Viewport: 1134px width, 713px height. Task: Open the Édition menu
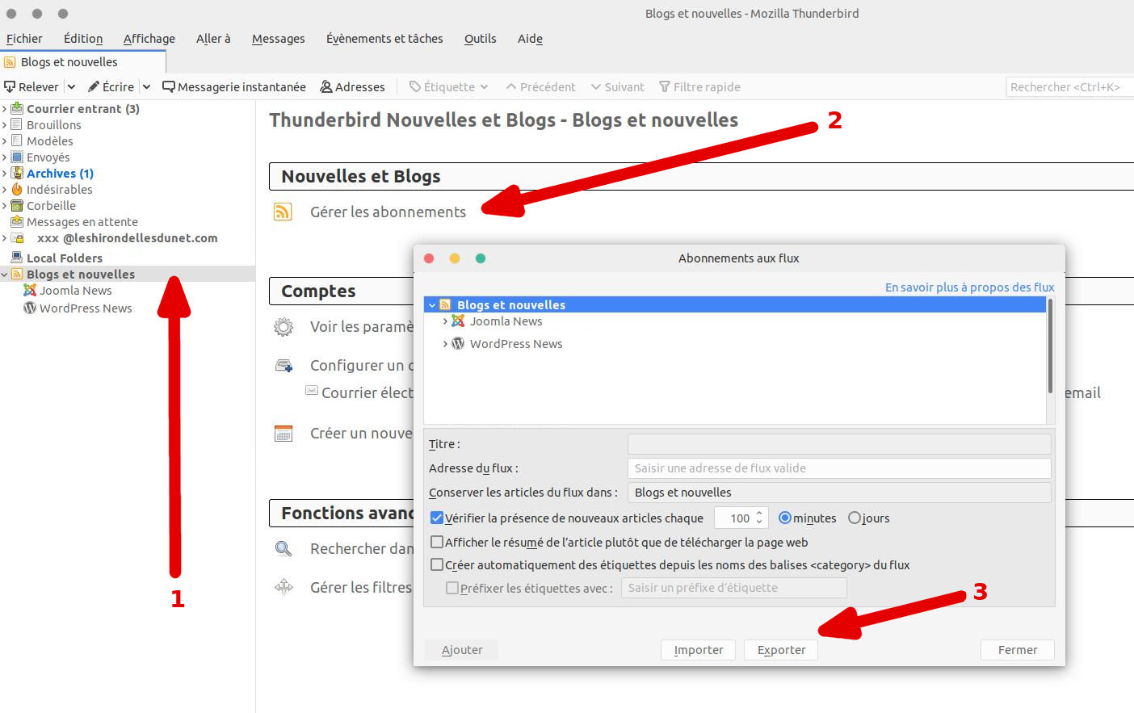pyautogui.click(x=83, y=38)
